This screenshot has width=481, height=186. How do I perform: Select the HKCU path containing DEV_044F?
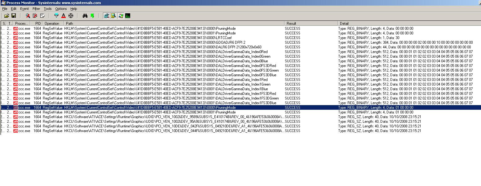point(174,131)
